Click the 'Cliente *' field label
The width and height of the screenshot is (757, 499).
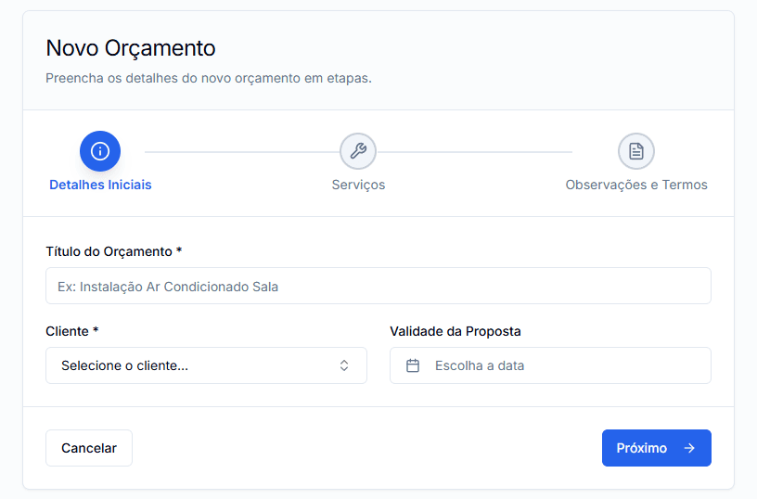point(71,331)
